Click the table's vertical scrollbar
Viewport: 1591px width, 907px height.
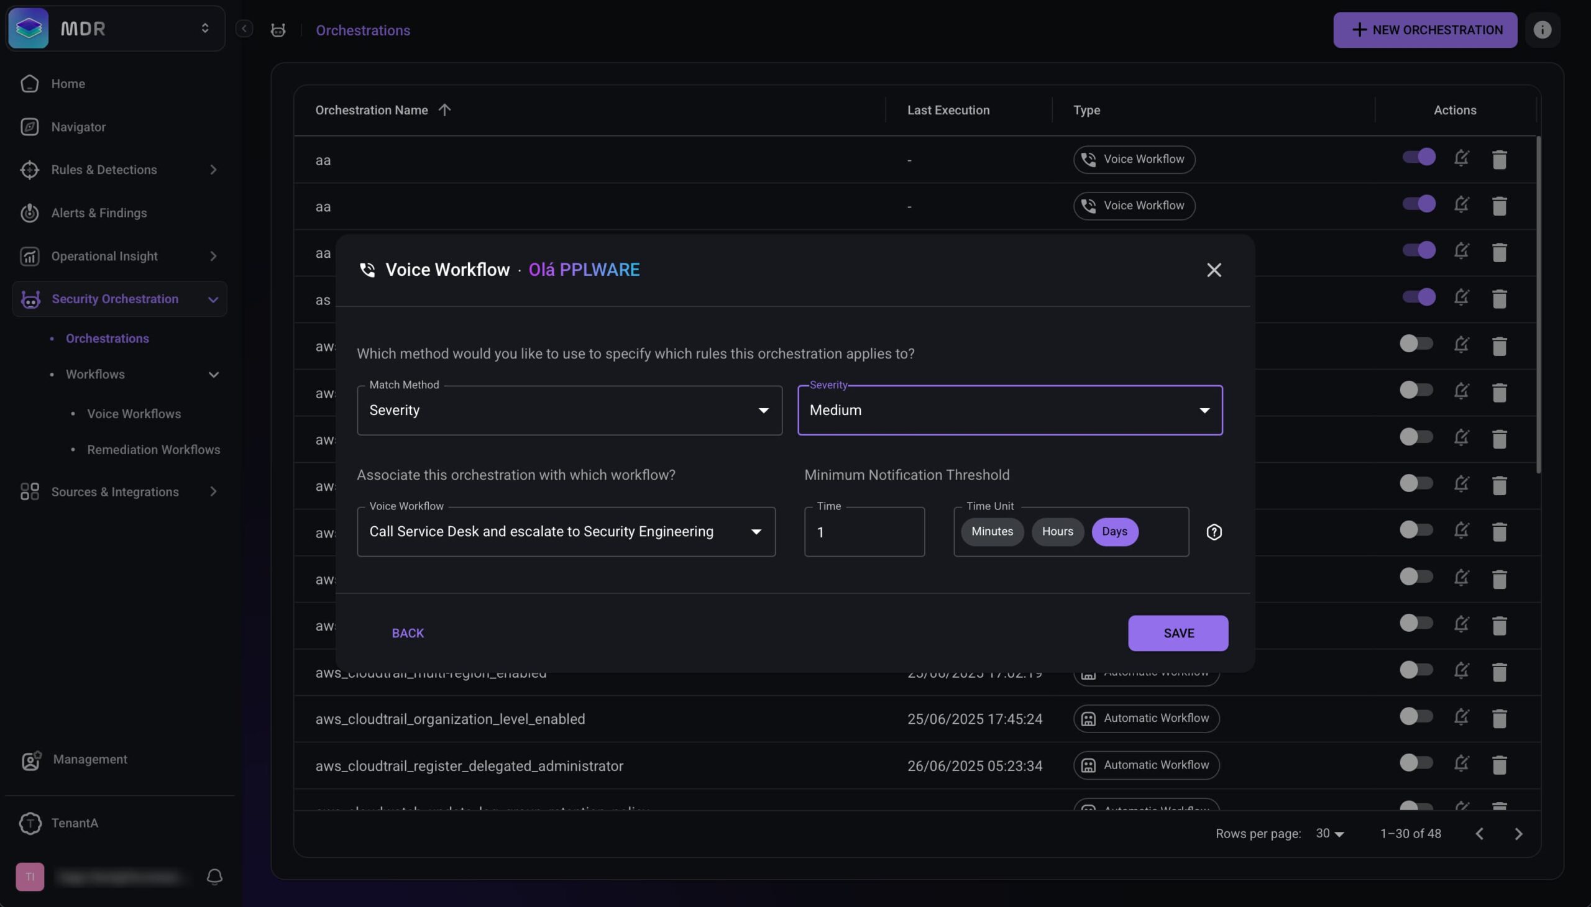[x=1538, y=305]
